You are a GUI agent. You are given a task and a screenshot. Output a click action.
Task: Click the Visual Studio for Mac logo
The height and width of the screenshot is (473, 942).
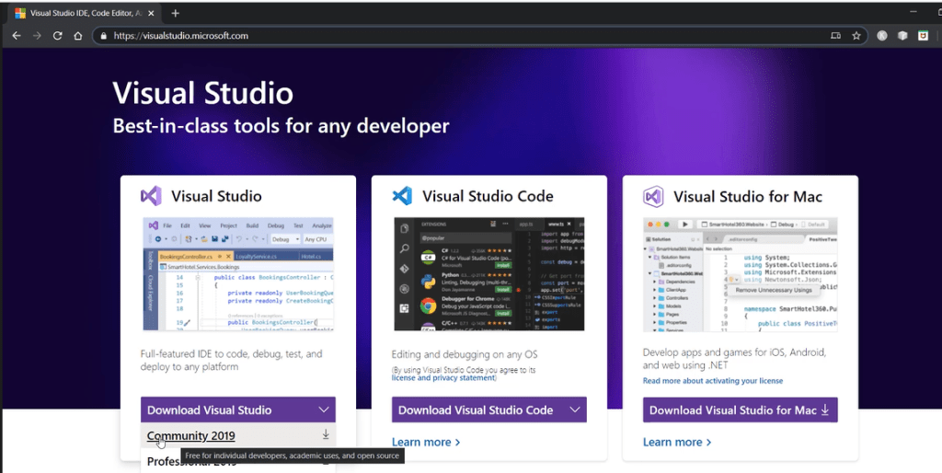[x=653, y=197]
